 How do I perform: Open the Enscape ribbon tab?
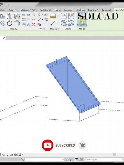pyautogui.click(x=93, y=10)
